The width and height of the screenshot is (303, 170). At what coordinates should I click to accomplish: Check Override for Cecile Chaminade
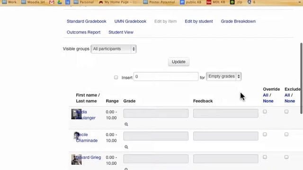pyautogui.click(x=265, y=134)
